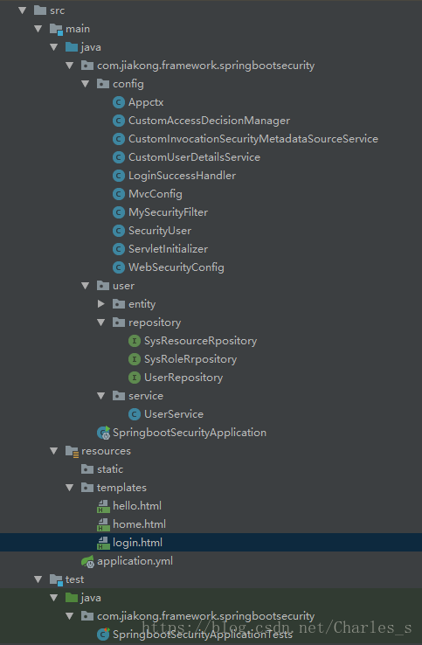Collapse the templates folder arrow
This screenshot has height=645, width=422.
[x=70, y=488]
